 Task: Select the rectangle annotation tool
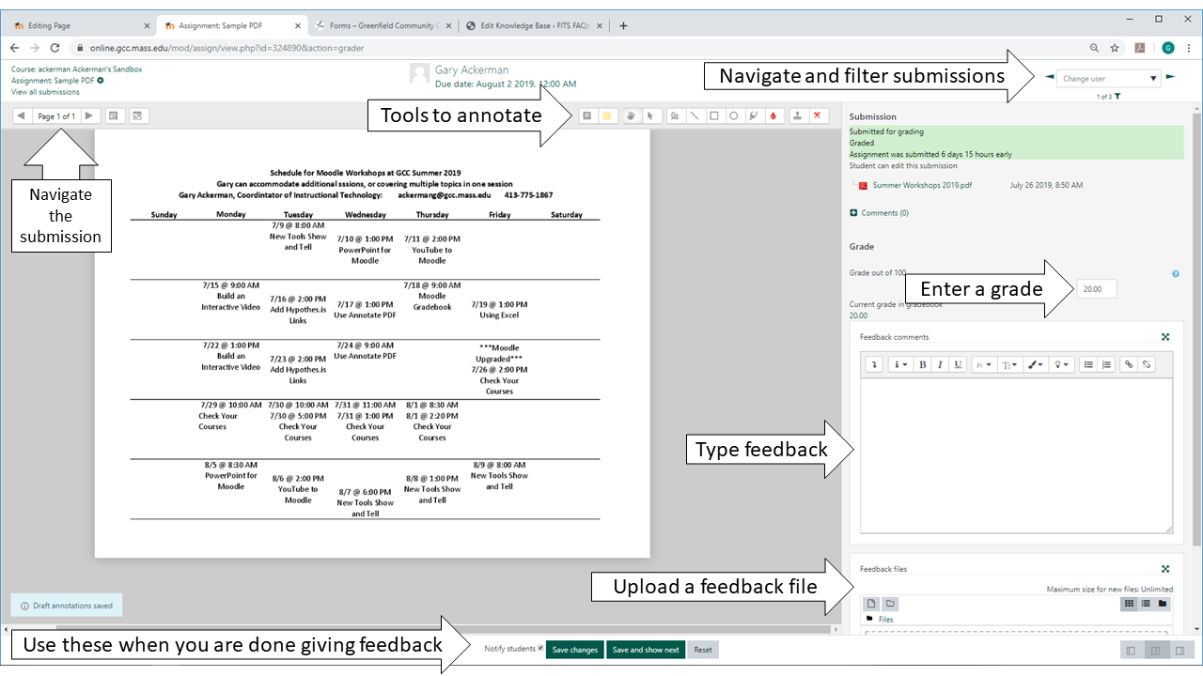714,115
